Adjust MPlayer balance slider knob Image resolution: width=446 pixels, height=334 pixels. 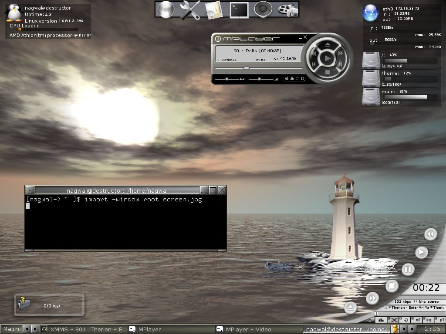click(x=226, y=79)
